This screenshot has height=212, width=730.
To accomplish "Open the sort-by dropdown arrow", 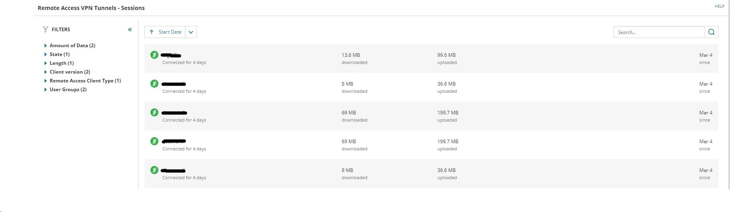I will coord(191,32).
